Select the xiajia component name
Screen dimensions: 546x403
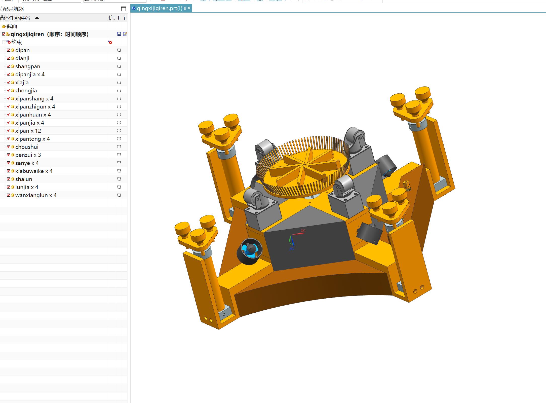coord(22,82)
